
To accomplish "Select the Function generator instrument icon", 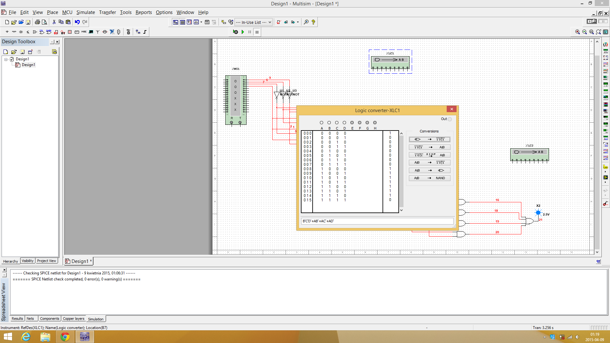I will 606,51.
